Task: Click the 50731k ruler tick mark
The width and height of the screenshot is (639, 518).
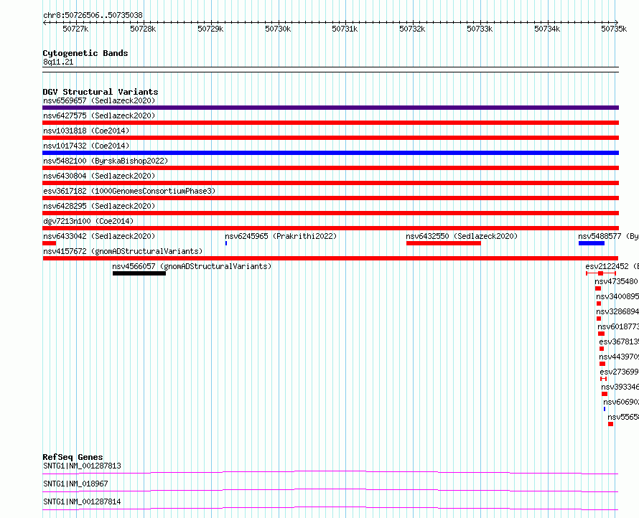Action: coord(345,22)
